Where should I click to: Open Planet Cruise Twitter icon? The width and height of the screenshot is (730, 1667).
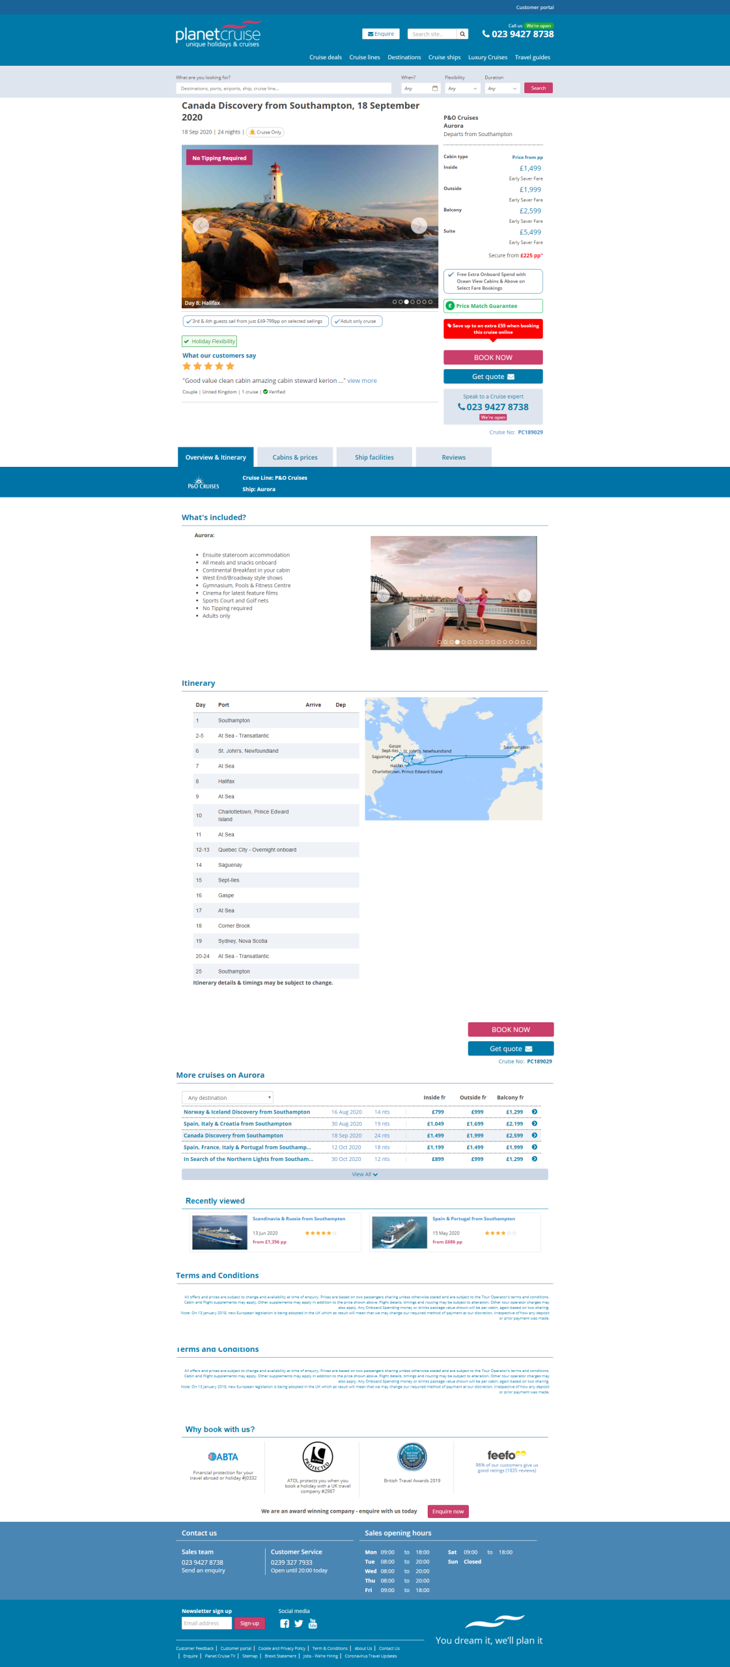(298, 1623)
